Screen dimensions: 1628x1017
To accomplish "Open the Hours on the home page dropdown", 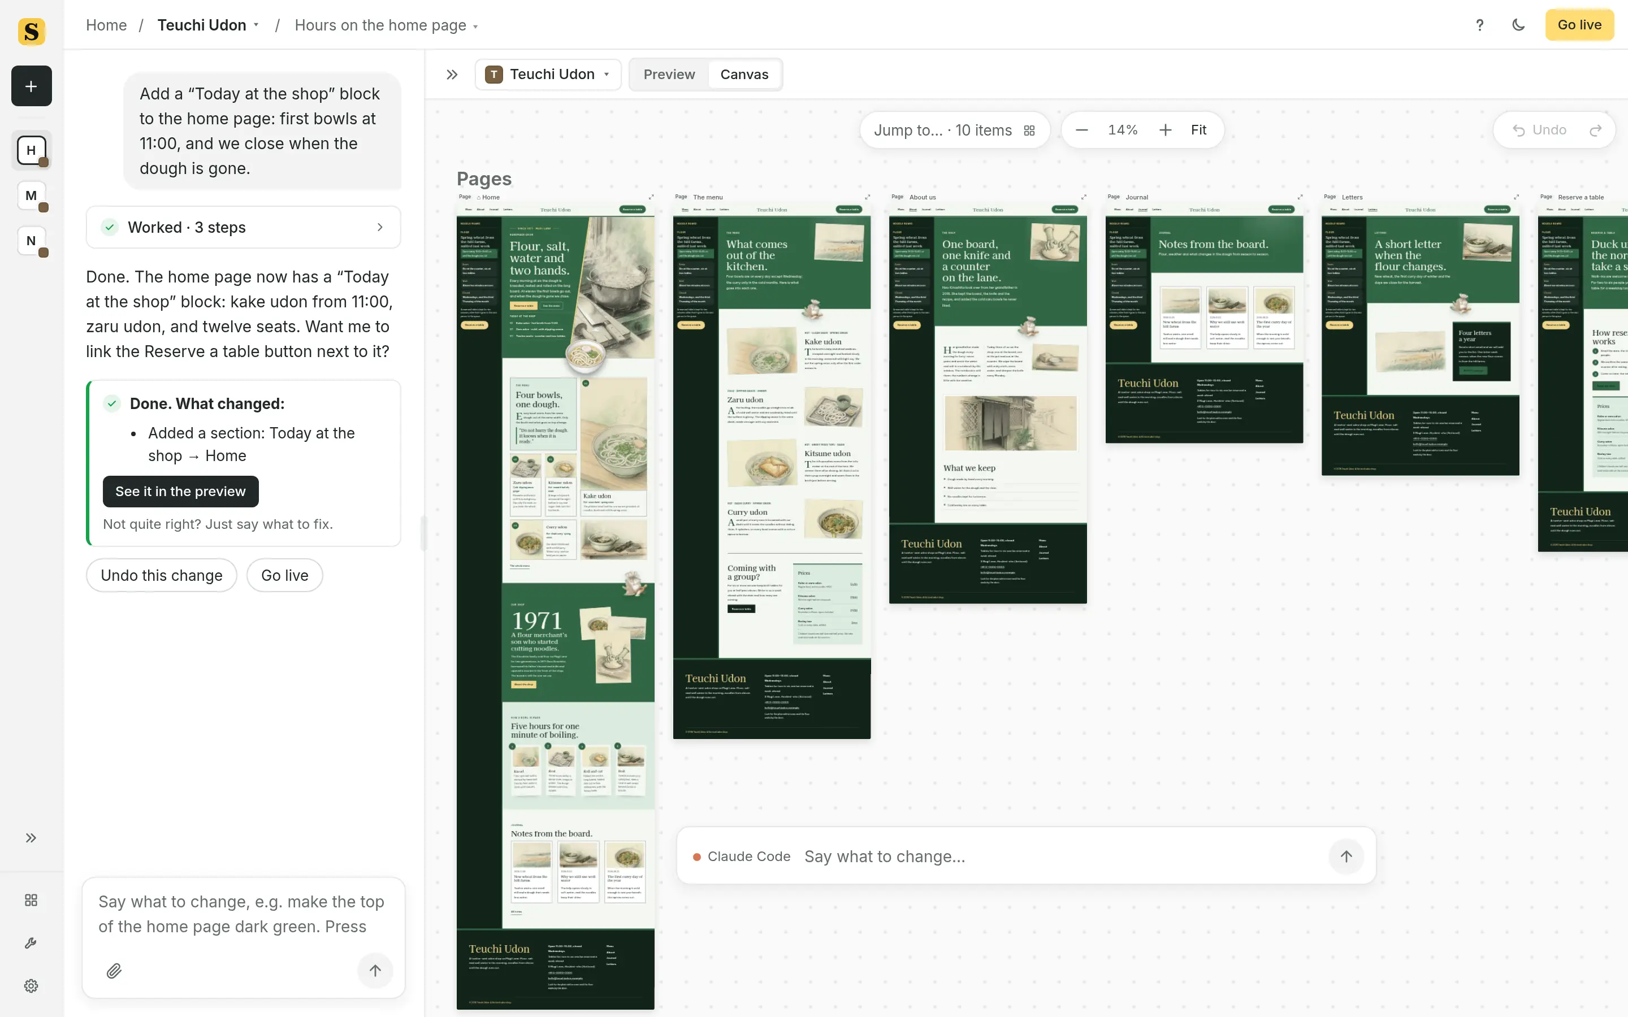I will pyautogui.click(x=386, y=25).
